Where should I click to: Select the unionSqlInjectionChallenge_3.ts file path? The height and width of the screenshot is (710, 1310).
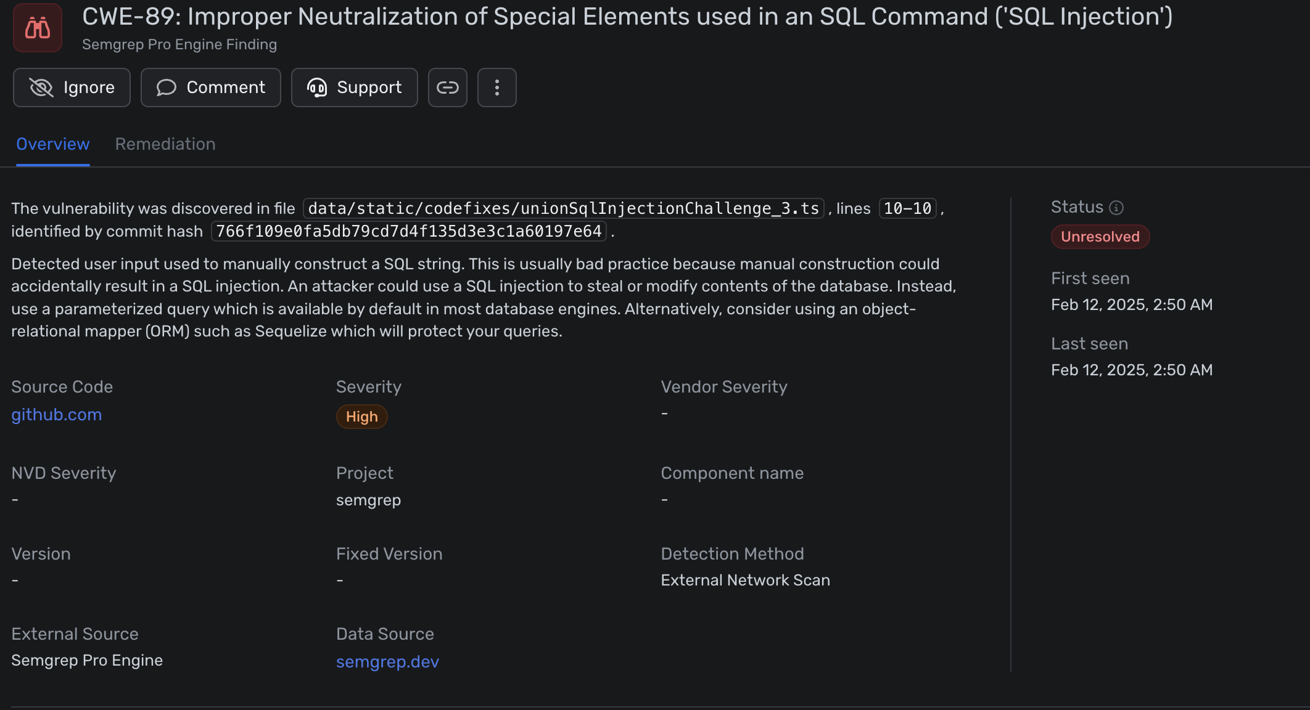(x=564, y=209)
